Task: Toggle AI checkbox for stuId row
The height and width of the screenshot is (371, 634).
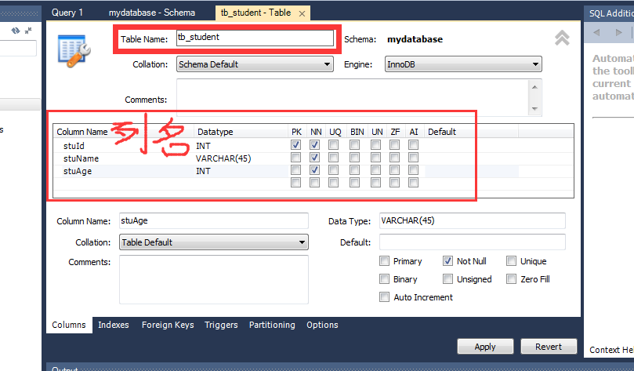Action: (x=413, y=145)
